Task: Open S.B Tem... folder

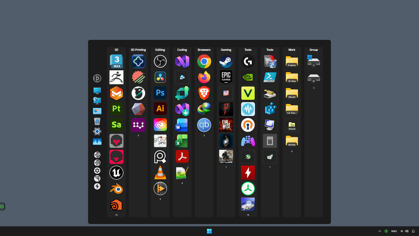Action: click(x=292, y=109)
